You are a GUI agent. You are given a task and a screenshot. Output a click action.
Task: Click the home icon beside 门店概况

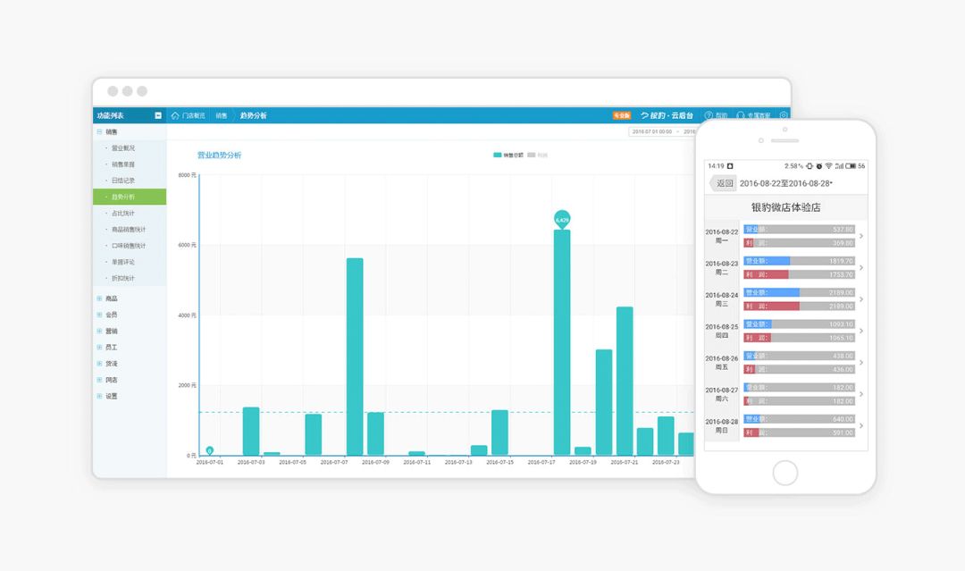click(175, 115)
